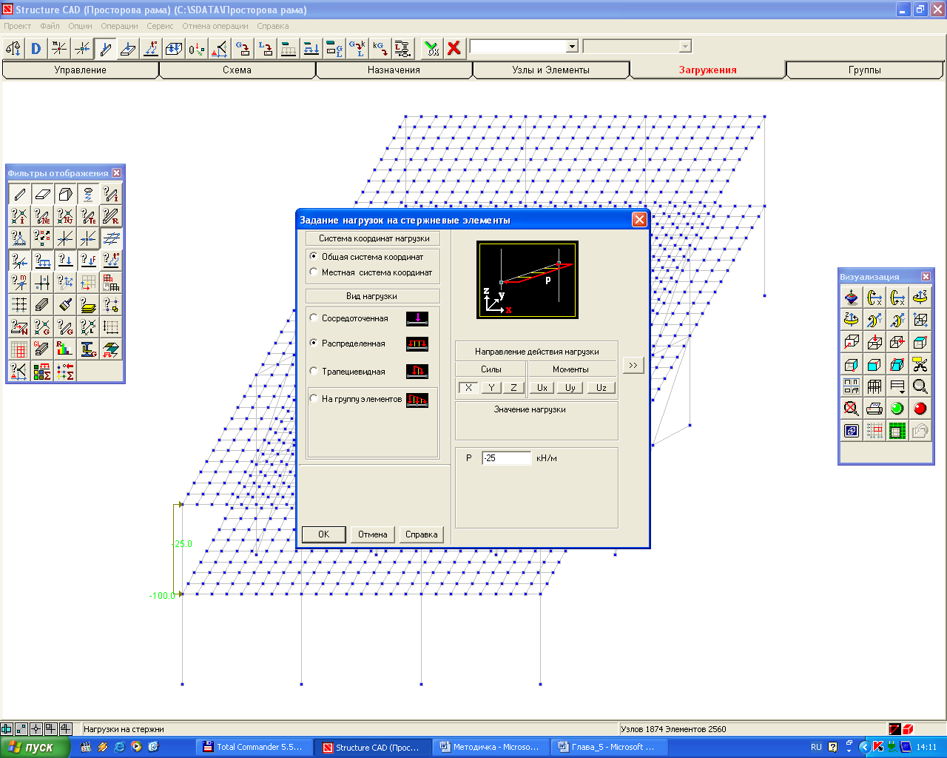Screen dimensions: 947x758
Task: Click the RU language indicator in tray
Action: coord(816,747)
